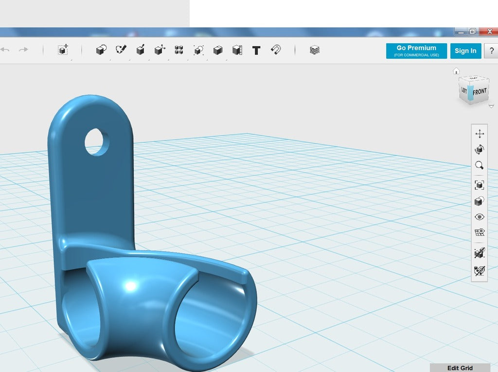
Task: Select the Measure tool
Action: click(x=237, y=50)
